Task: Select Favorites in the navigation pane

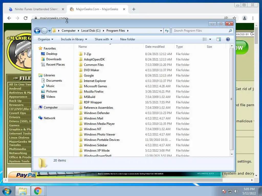Action: coord(47,48)
